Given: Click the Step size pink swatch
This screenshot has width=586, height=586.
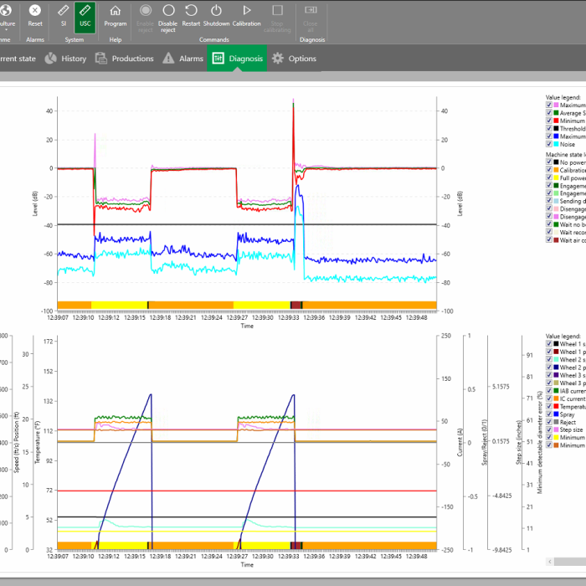Looking at the screenshot, I should coord(556,429).
